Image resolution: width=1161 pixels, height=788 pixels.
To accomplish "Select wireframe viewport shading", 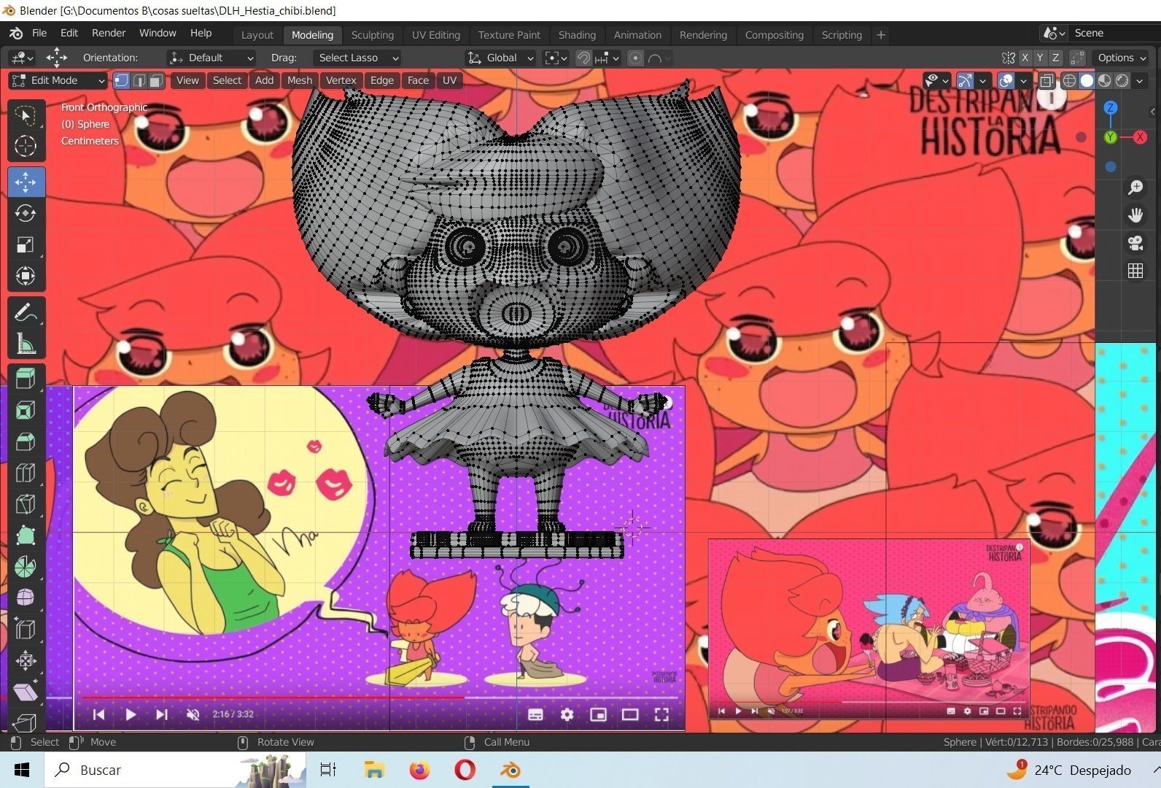I will click(1069, 80).
